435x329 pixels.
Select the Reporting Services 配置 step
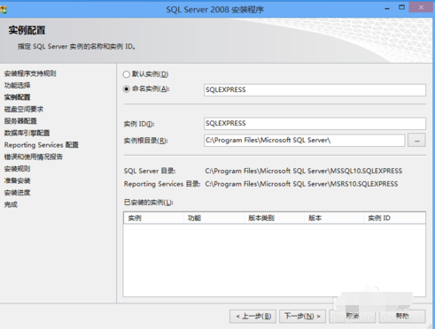point(42,145)
